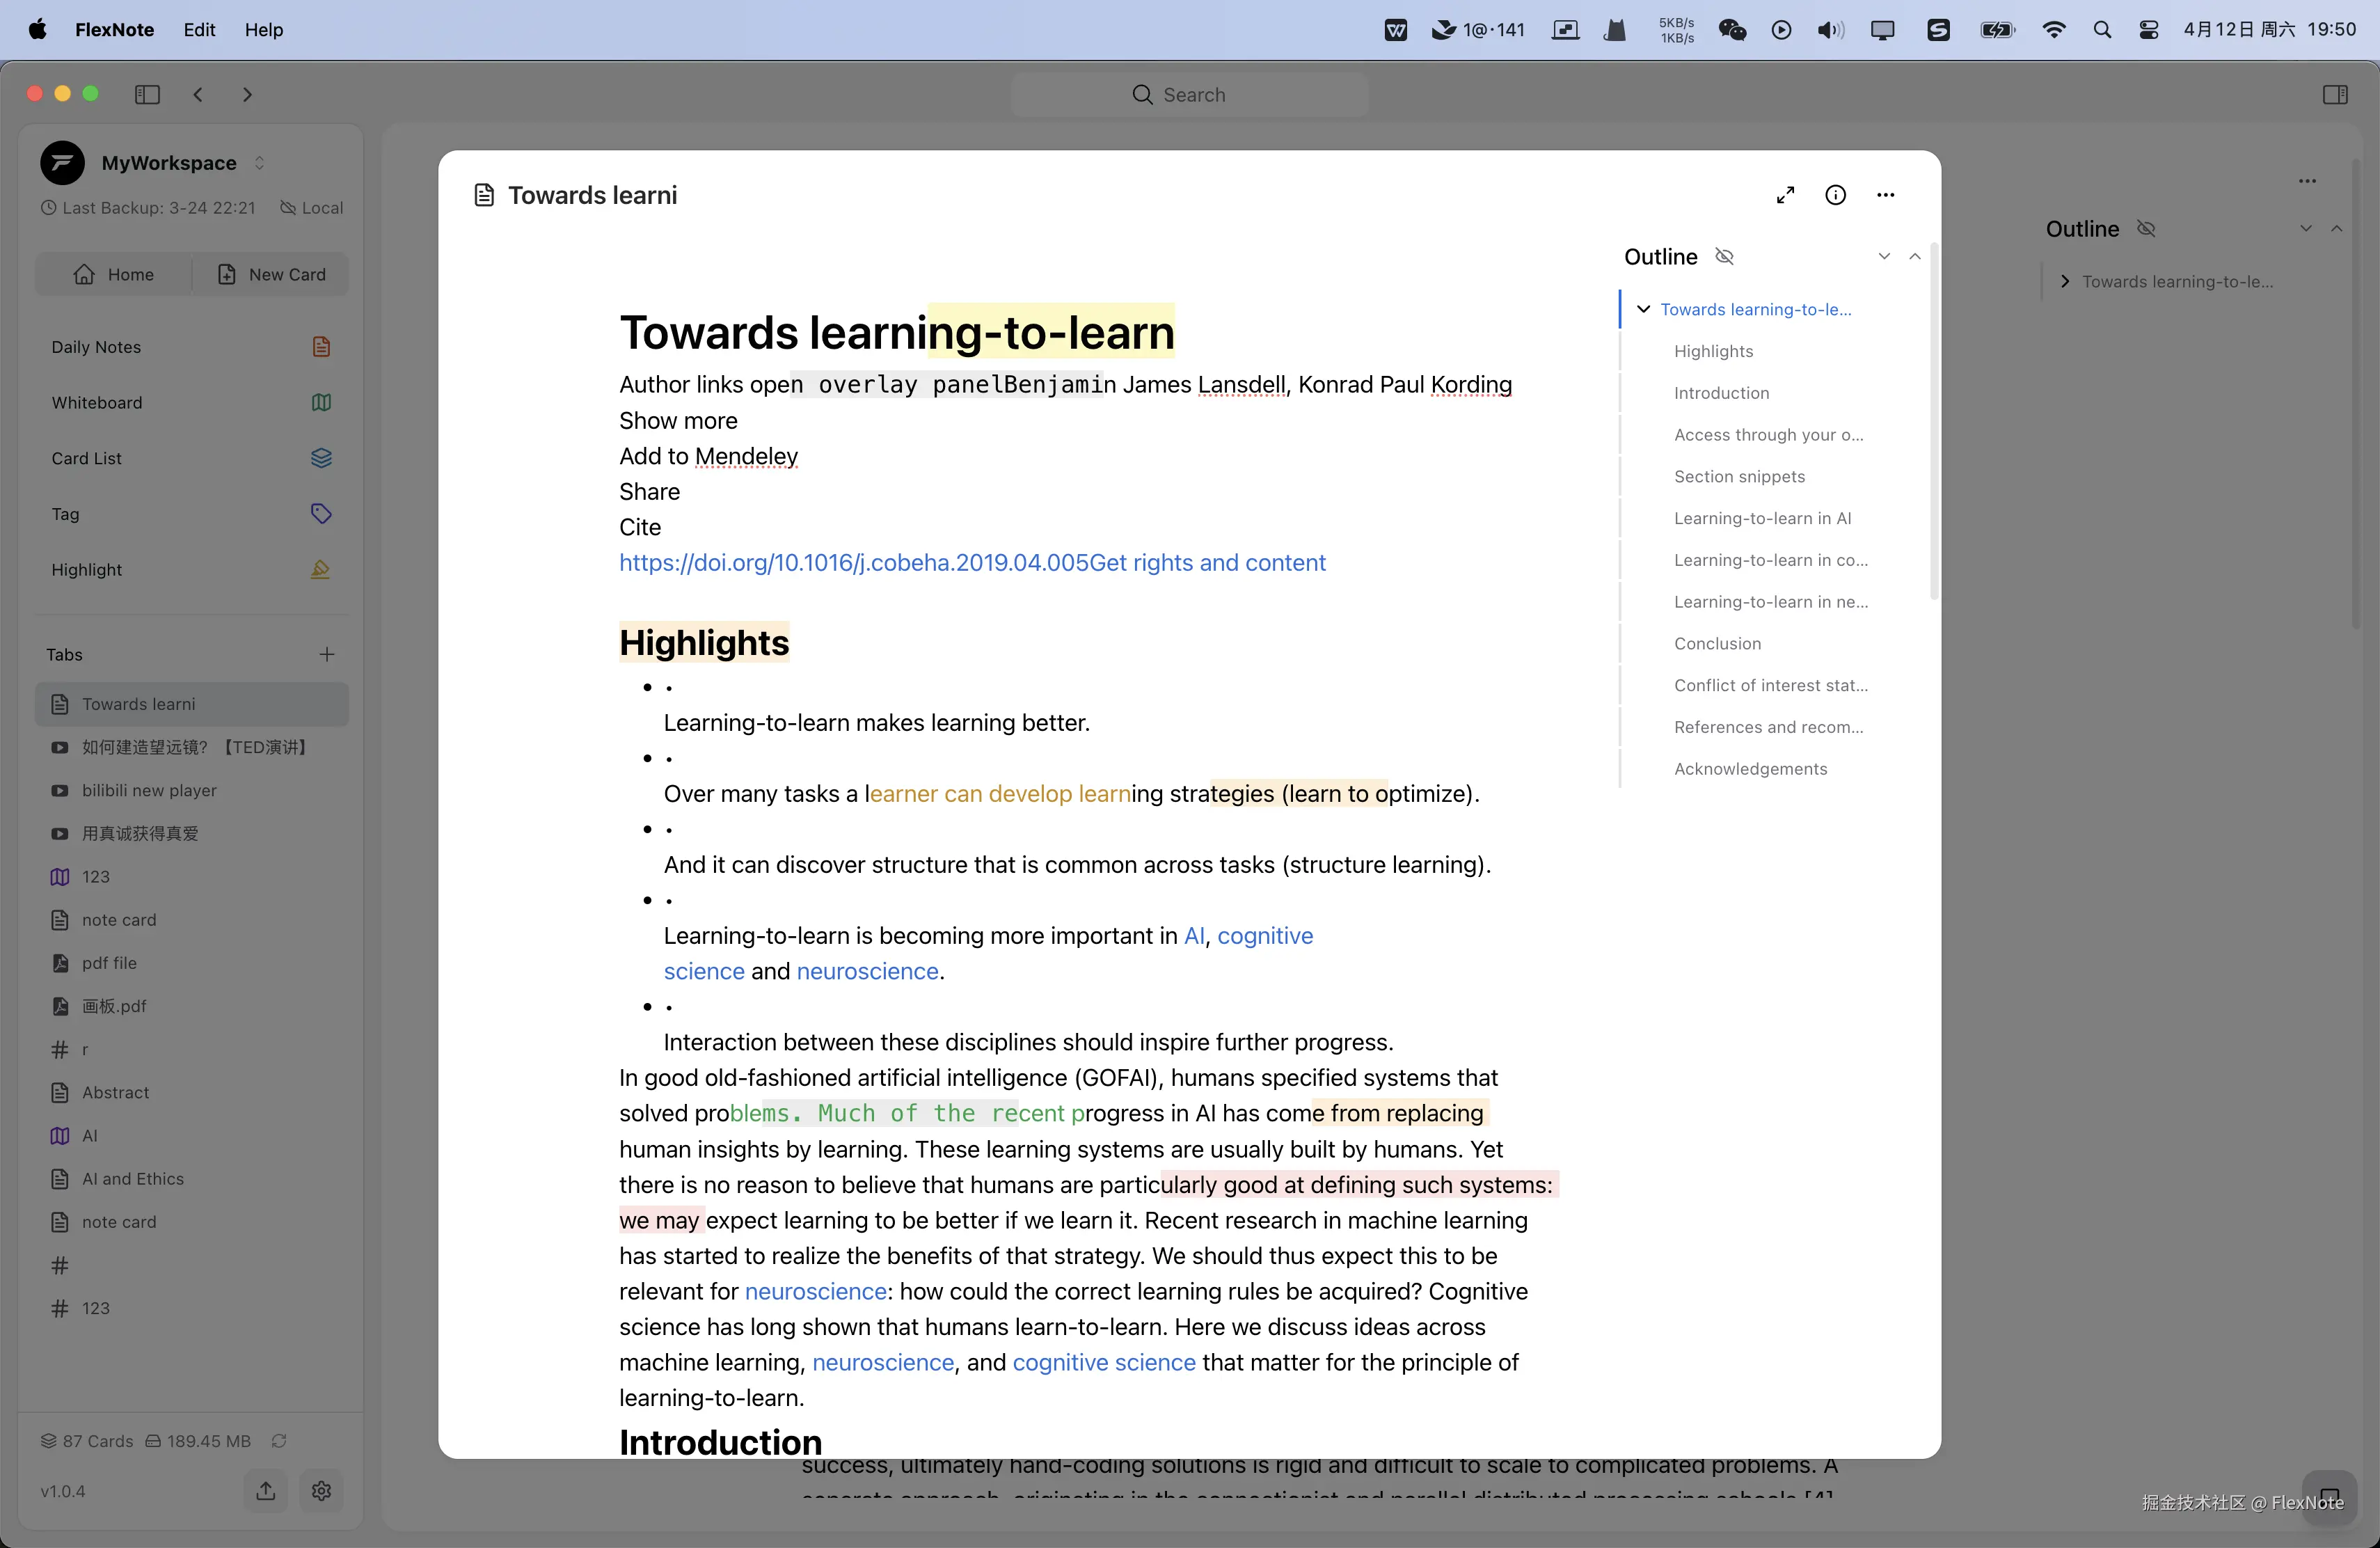Toggle outline visibility eye in card
This screenshot has height=1548, width=2380.
[x=1724, y=257]
